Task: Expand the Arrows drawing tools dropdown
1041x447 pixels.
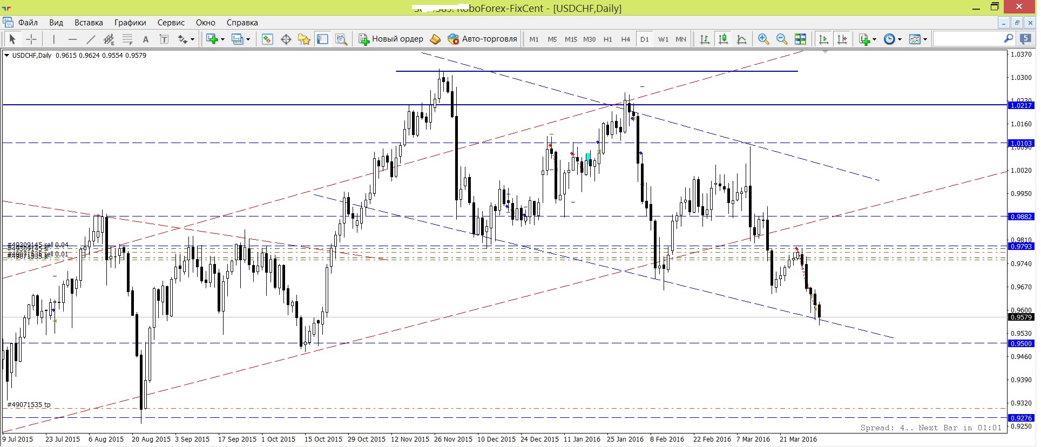Action: point(192,39)
